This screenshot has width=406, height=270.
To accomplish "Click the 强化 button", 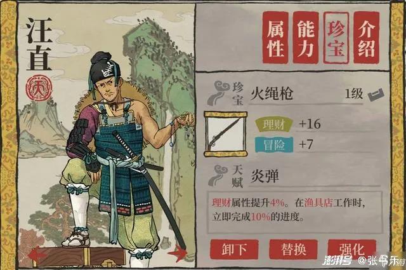I will (352, 249).
